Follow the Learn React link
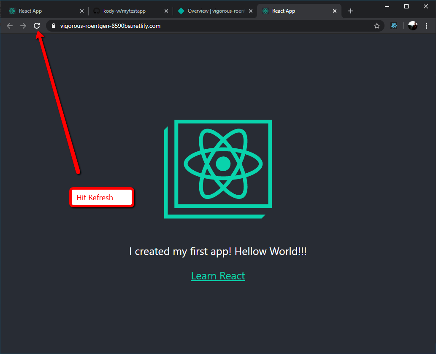Screen dimensions: 436x354 (x=218, y=276)
